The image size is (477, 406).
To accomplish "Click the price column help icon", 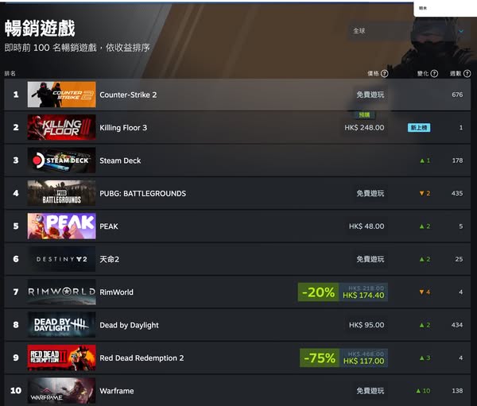I will (x=385, y=74).
